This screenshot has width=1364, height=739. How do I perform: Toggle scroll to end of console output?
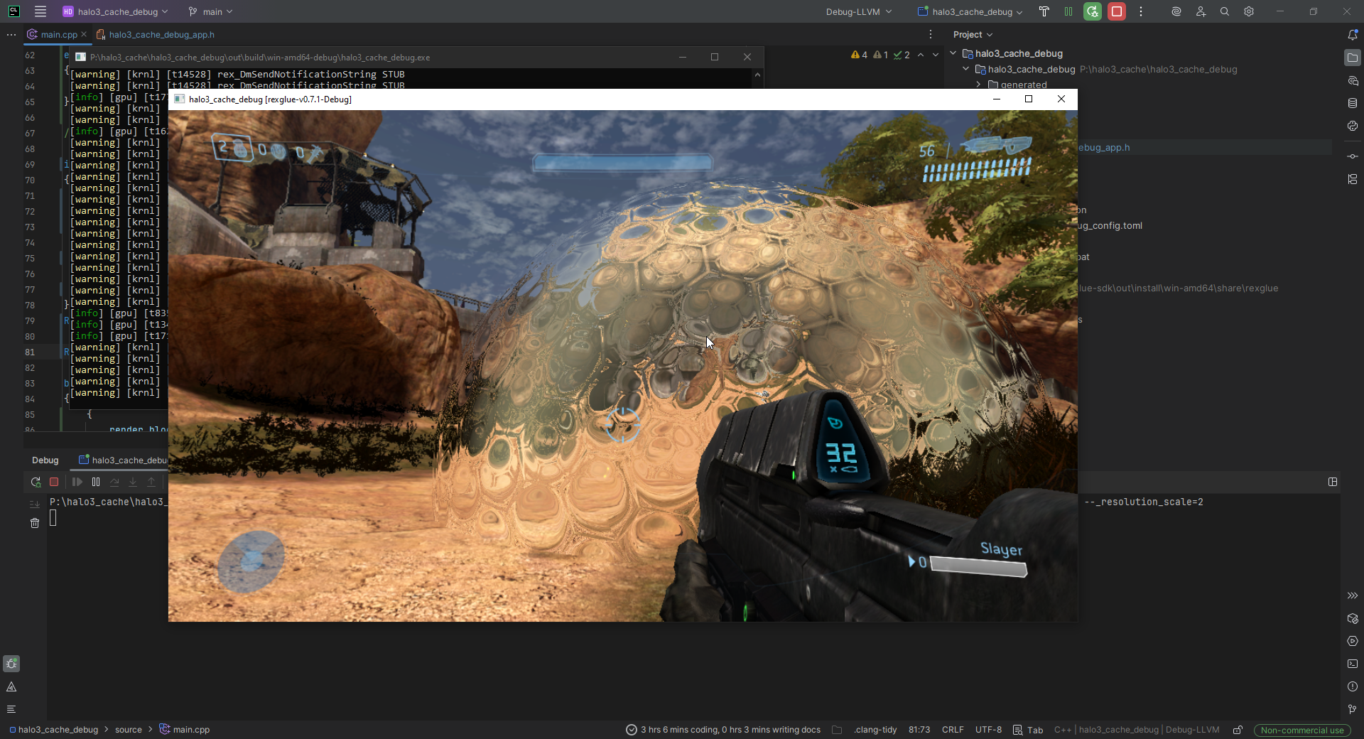coord(35,504)
